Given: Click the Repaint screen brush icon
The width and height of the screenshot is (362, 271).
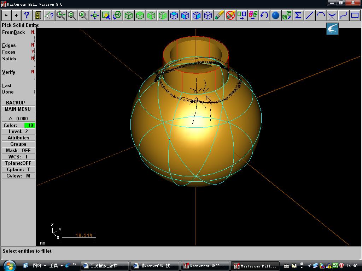Looking at the screenshot, I should click(106, 16).
